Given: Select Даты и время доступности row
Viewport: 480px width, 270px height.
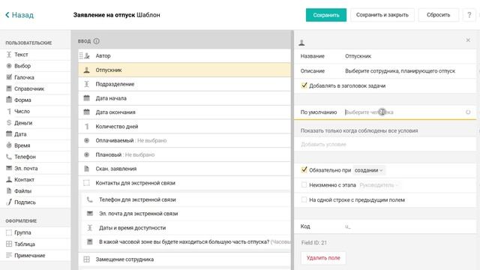Looking at the screenshot, I should tap(186, 228).
